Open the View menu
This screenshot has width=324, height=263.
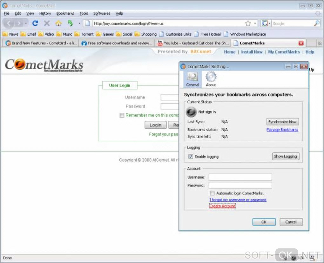point(30,13)
